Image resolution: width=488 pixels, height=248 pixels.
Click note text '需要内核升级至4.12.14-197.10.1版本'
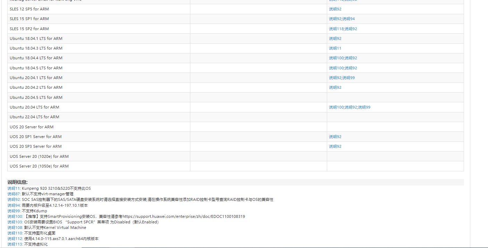tap(55, 205)
